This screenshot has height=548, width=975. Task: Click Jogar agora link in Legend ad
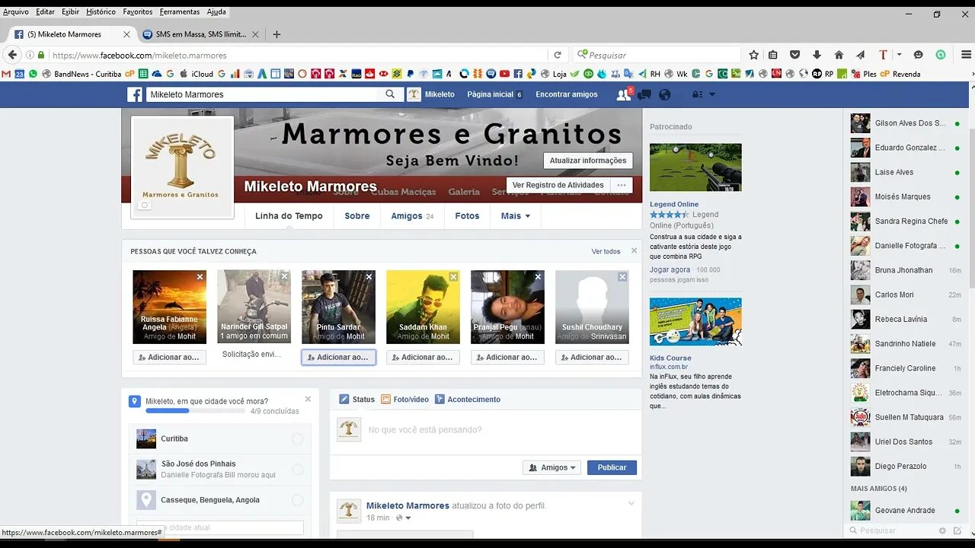click(670, 269)
